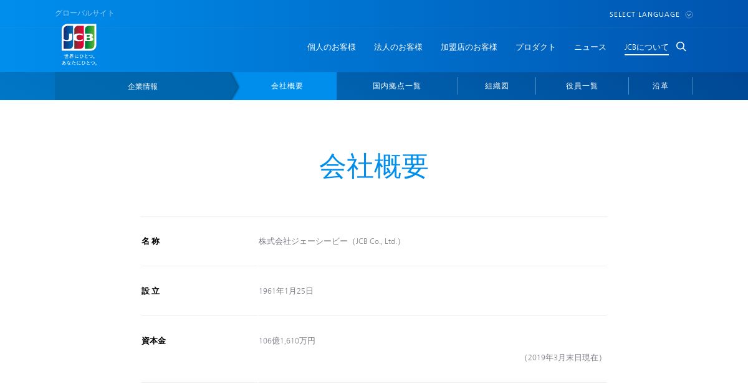This screenshot has height=392, width=748.
Task: Open the 個人のお客様 menu
Action: click(332, 47)
